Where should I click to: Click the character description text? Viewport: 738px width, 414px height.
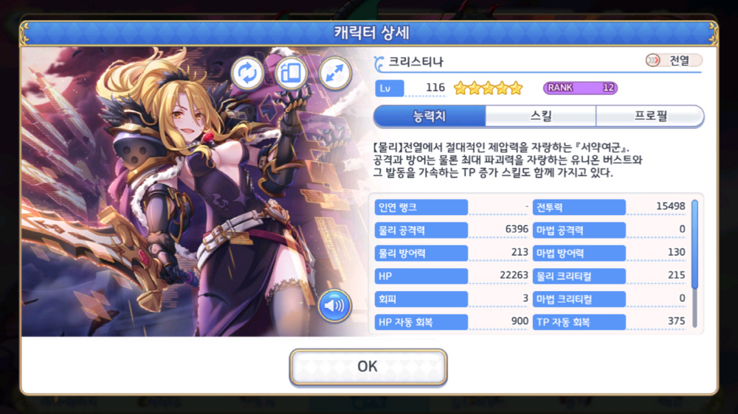coord(508,161)
